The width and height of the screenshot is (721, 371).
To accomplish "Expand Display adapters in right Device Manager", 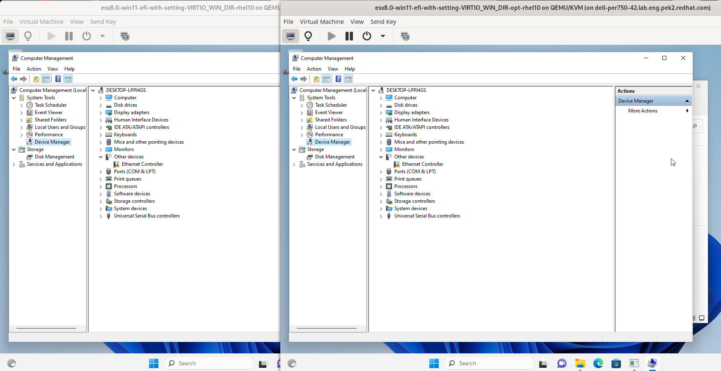I will point(381,113).
